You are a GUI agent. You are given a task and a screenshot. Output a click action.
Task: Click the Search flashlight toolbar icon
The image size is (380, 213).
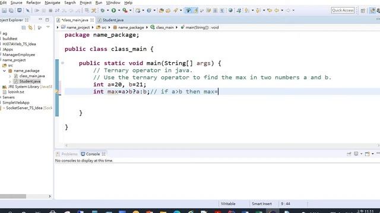click(x=176, y=11)
